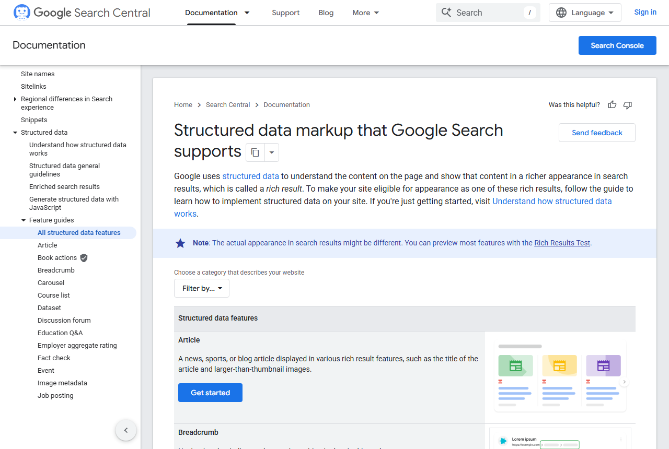Go to Documentation breadcrumb link
669x449 pixels.
tap(286, 105)
